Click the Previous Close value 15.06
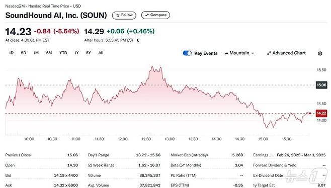 72,155
